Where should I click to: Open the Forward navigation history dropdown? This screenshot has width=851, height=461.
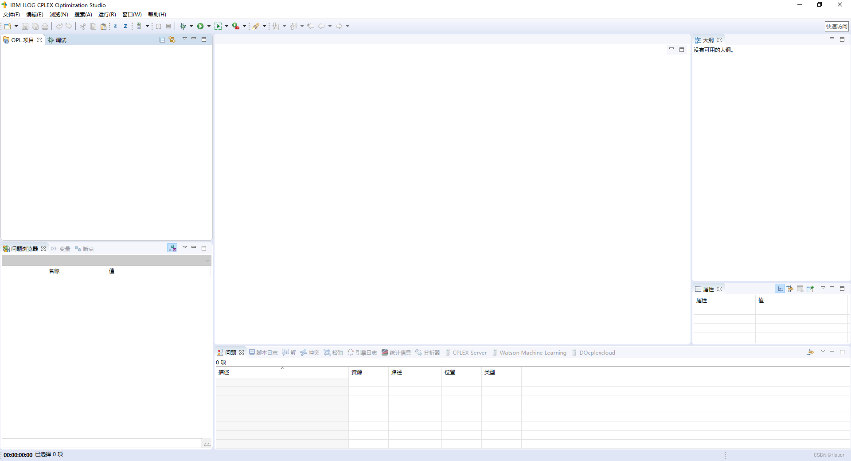pos(347,26)
